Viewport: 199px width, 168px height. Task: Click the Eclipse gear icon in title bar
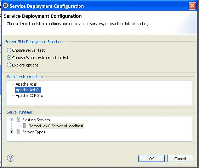pyautogui.click(x=6, y=6)
